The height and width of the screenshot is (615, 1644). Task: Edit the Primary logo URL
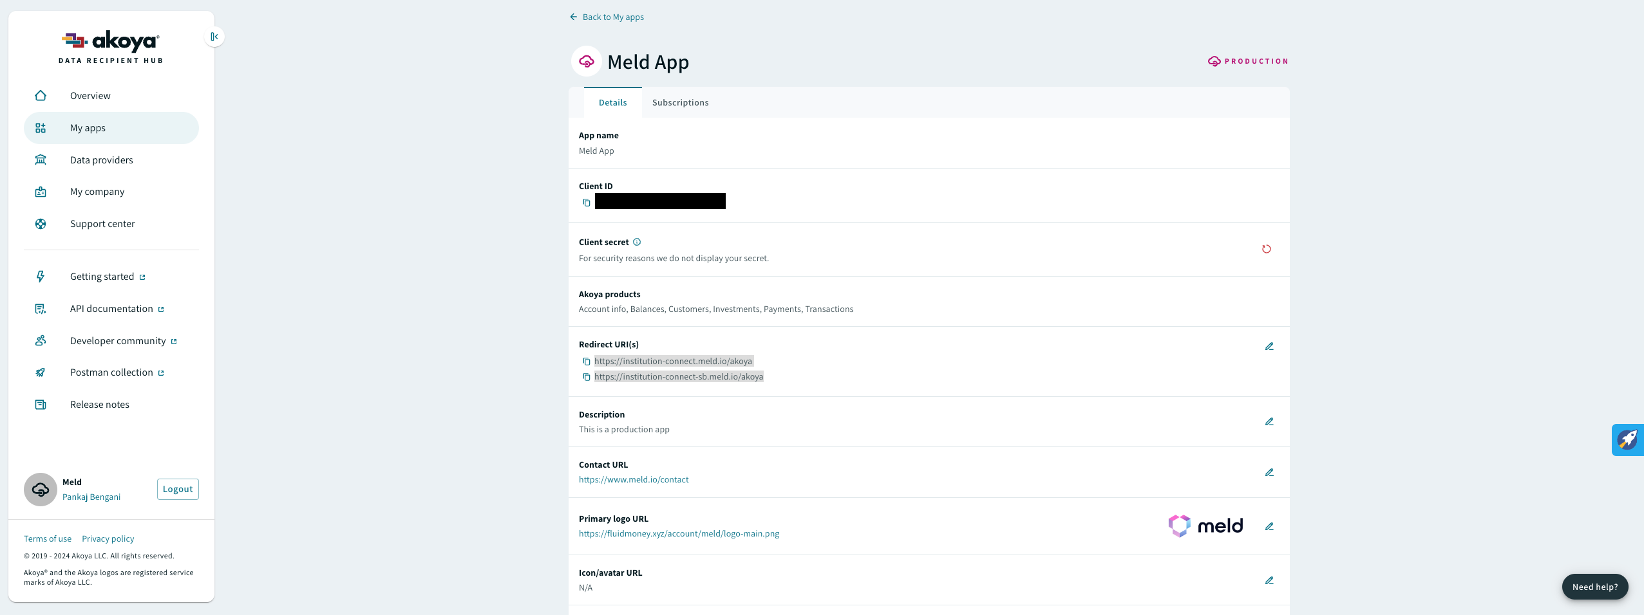[x=1269, y=526]
